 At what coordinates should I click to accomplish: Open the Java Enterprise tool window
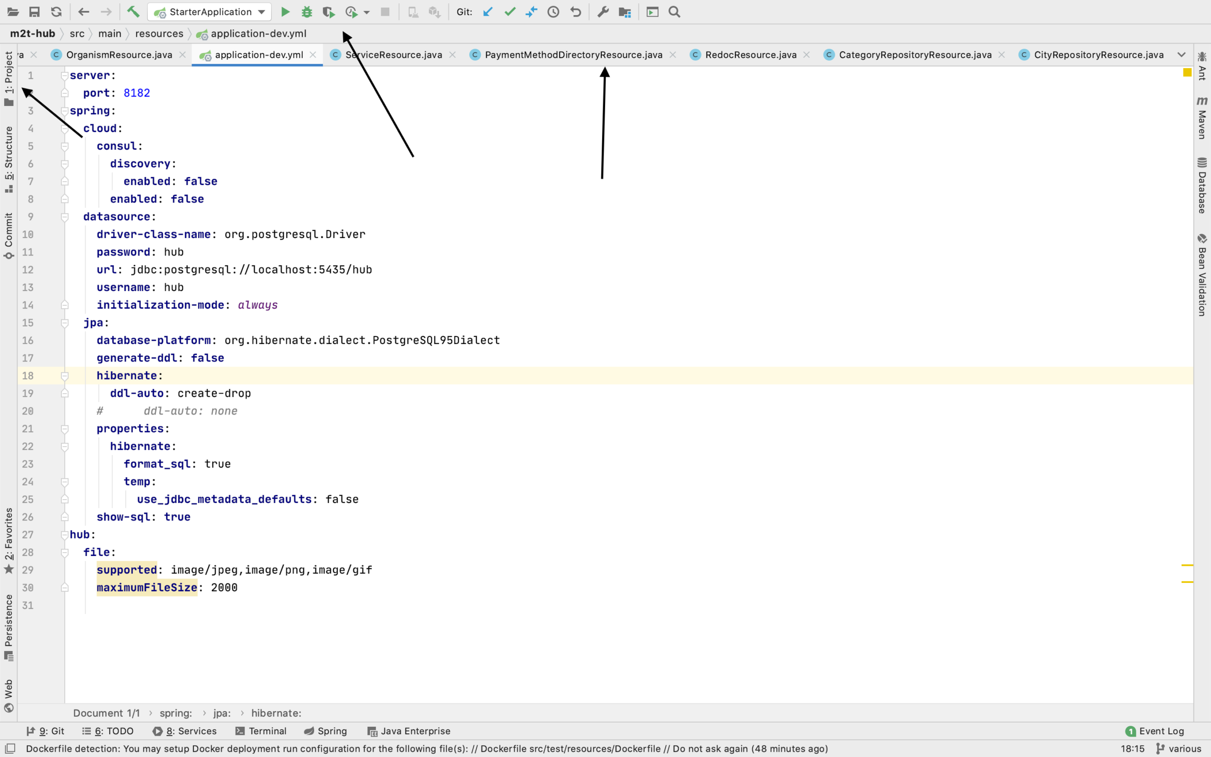pyautogui.click(x=409, y=731)
